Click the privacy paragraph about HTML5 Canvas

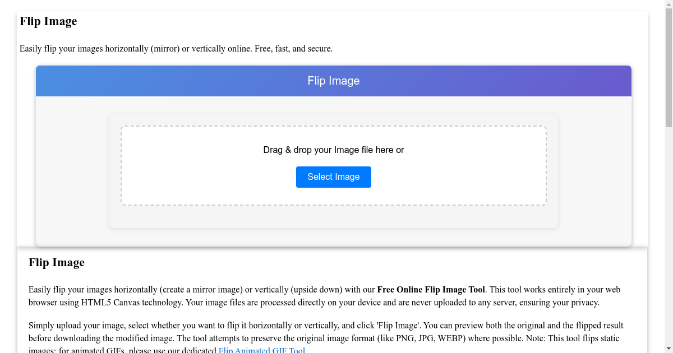[x=324, y=296]
